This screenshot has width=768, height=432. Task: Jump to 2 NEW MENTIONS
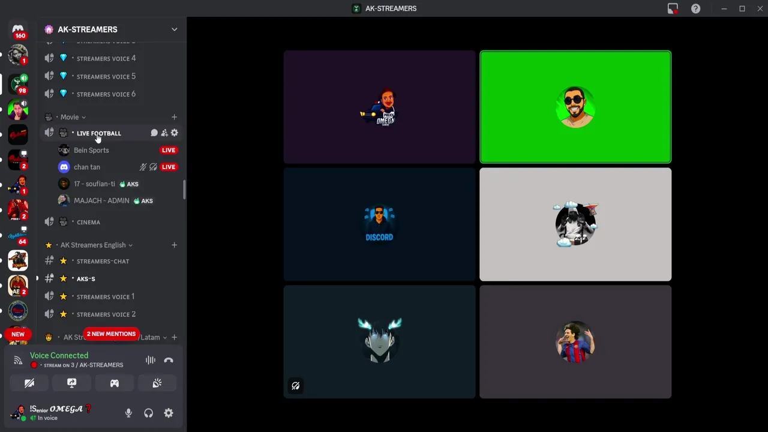point(111,334)
